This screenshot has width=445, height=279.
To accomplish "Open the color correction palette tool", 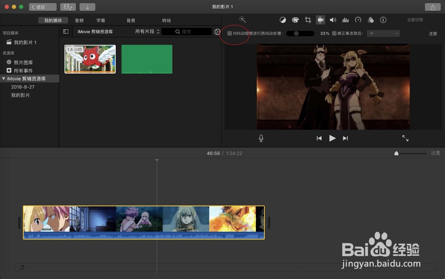I will click(295, 20).
